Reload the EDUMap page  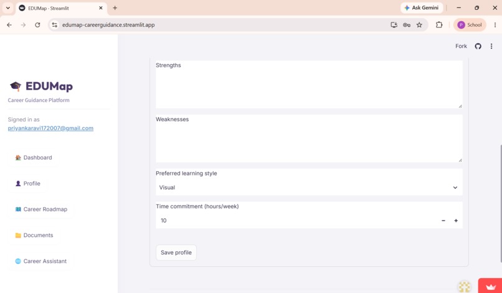37,25
